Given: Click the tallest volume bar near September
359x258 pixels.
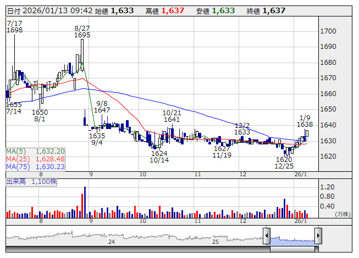Looking at the screenshot, I should point(85,201).
